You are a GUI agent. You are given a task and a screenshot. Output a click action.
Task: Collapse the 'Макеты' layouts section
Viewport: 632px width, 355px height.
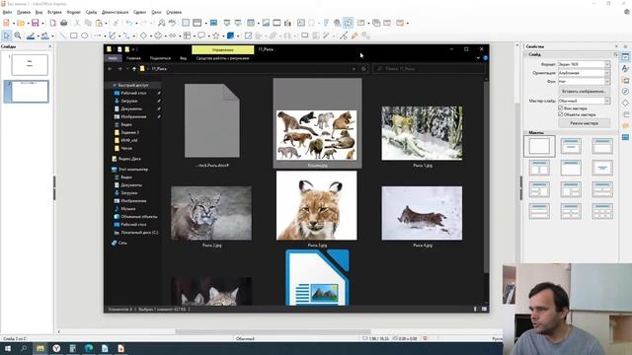[x=525, y=132]
